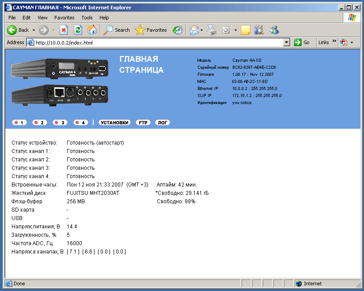Click the Edit page icon in toolbar
The height and width of the screenshot is (291, 364).
coord(226,30)
